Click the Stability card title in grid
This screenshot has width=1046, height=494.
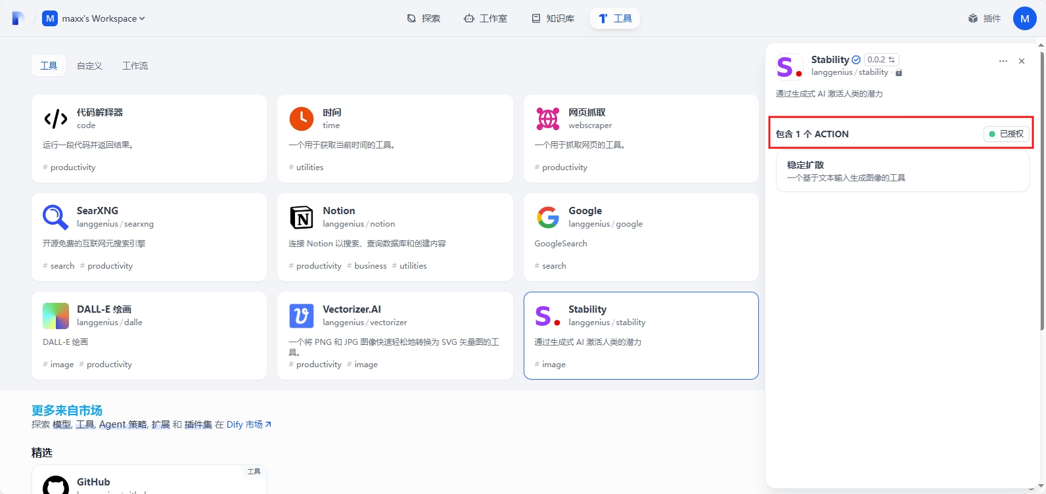(x=587, y=309)
